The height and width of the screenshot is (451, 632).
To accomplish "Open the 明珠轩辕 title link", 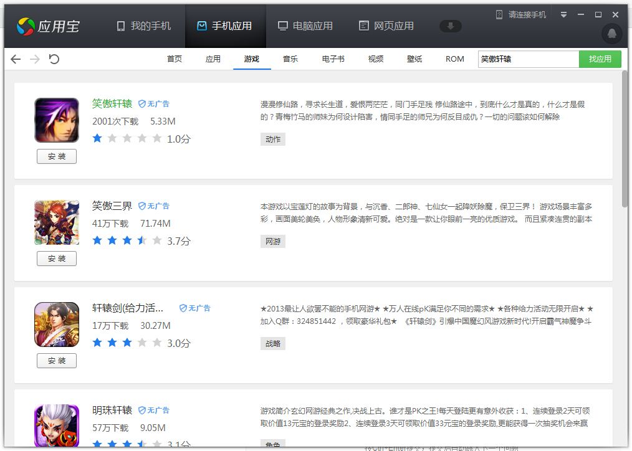I will coord(112,411).
